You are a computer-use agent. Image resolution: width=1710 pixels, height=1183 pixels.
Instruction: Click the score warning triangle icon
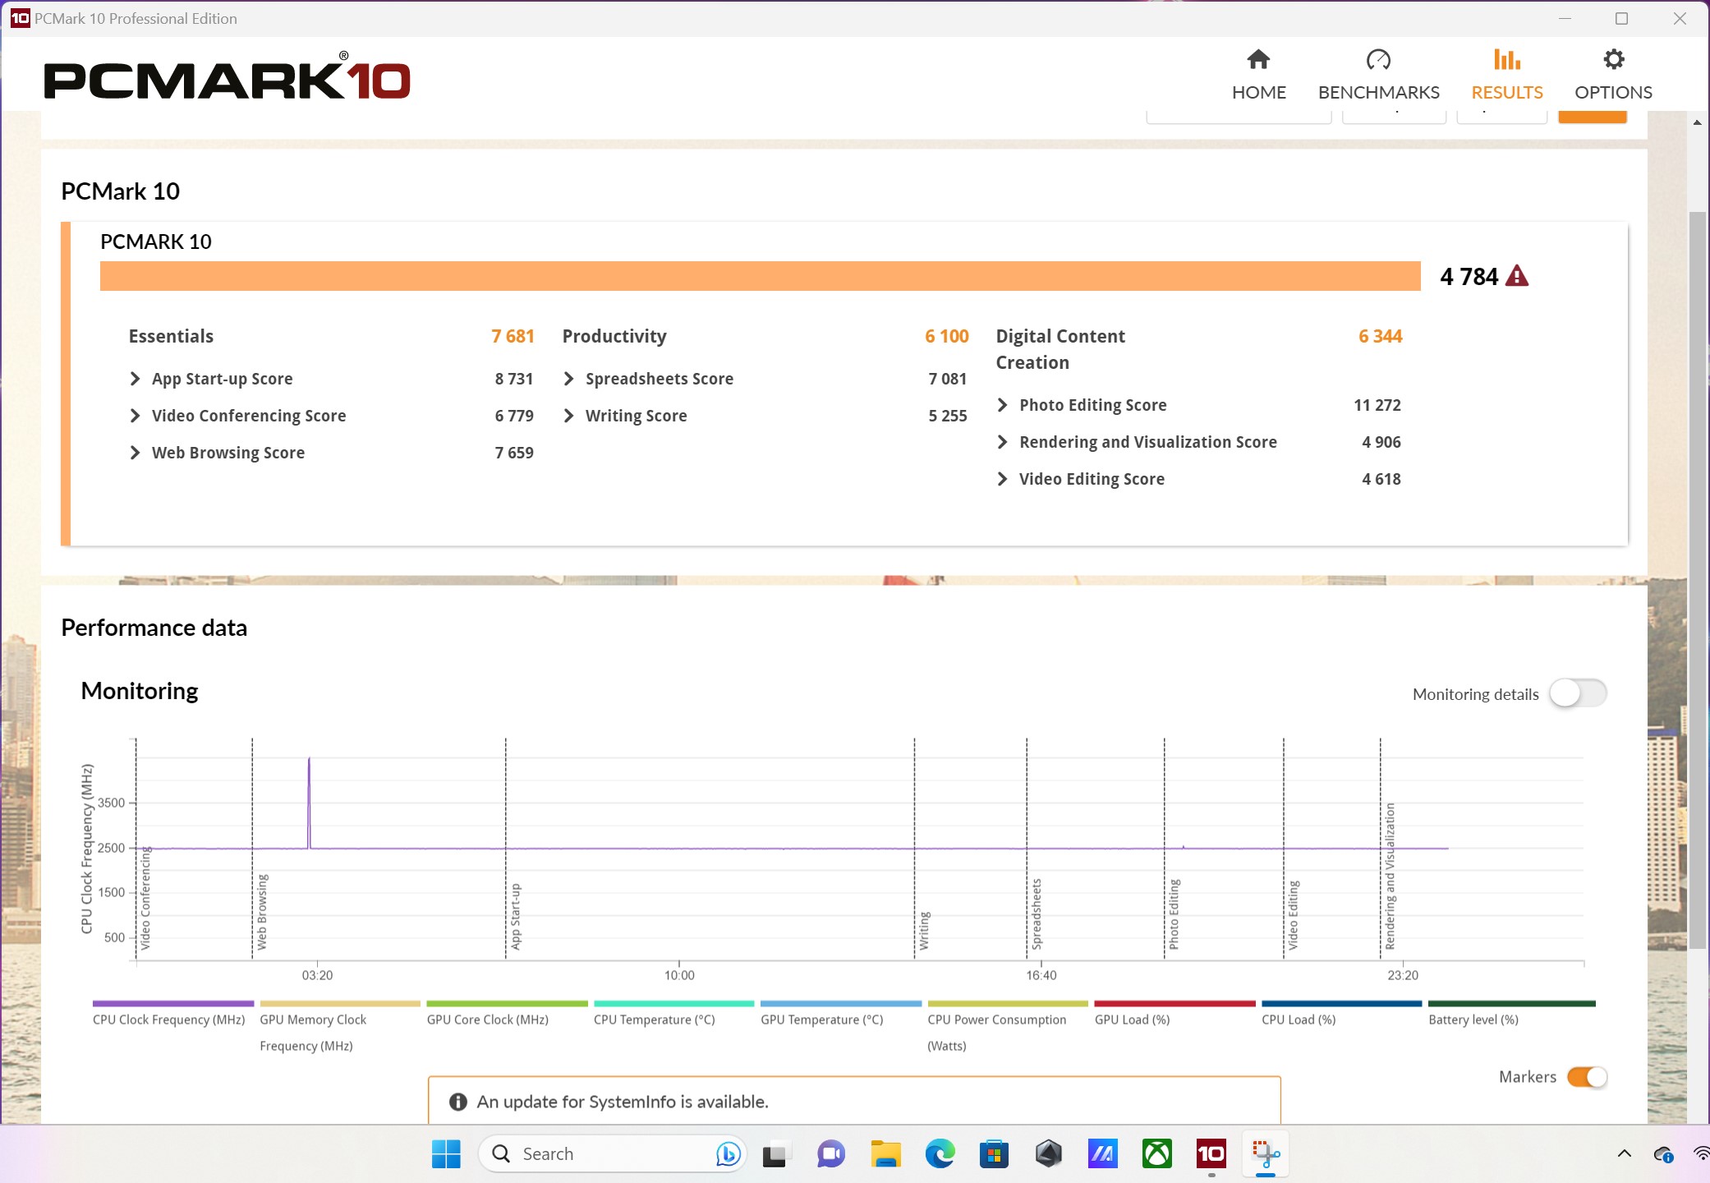point(1516,276)
